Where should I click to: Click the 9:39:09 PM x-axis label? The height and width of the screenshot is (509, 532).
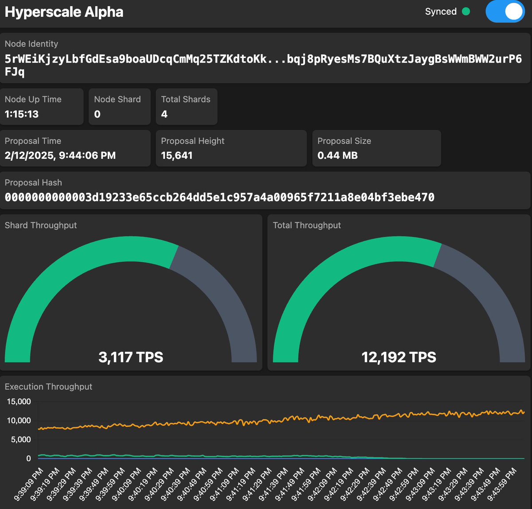coord(29,484)
